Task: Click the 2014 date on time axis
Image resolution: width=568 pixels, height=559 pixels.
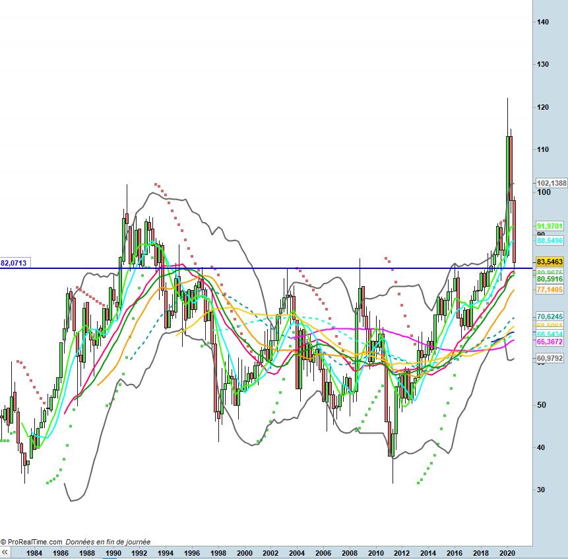Action: [428, 553]
